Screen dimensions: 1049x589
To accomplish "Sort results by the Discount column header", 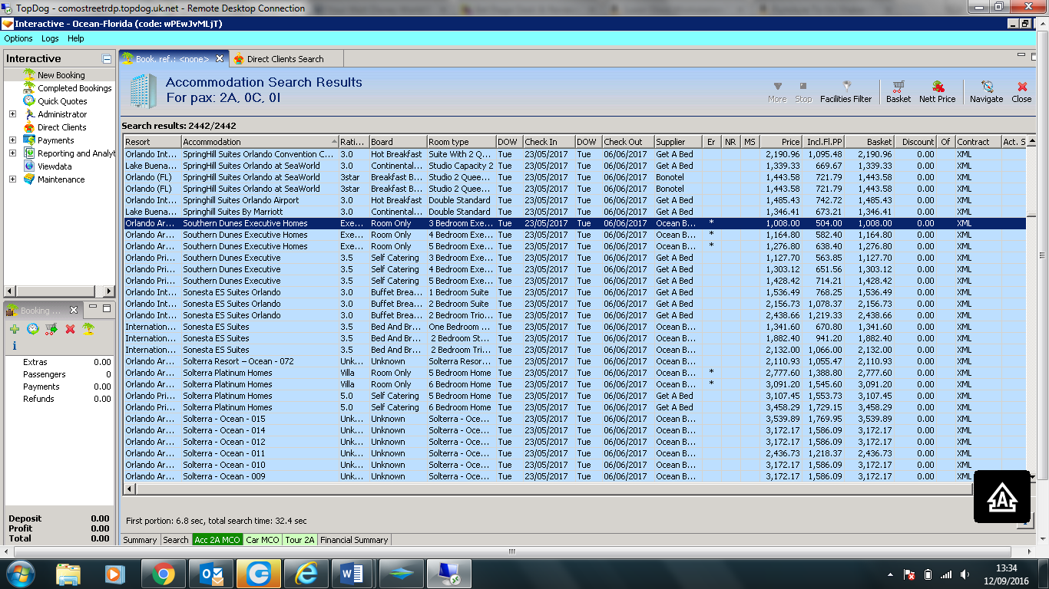I will [916, 142].
